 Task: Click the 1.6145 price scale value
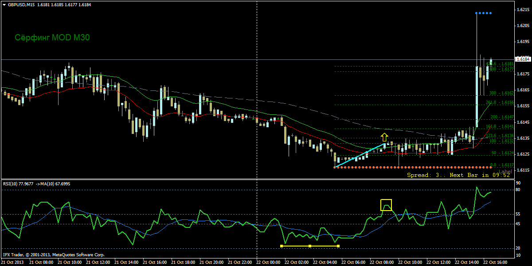(x=522, y=122)
